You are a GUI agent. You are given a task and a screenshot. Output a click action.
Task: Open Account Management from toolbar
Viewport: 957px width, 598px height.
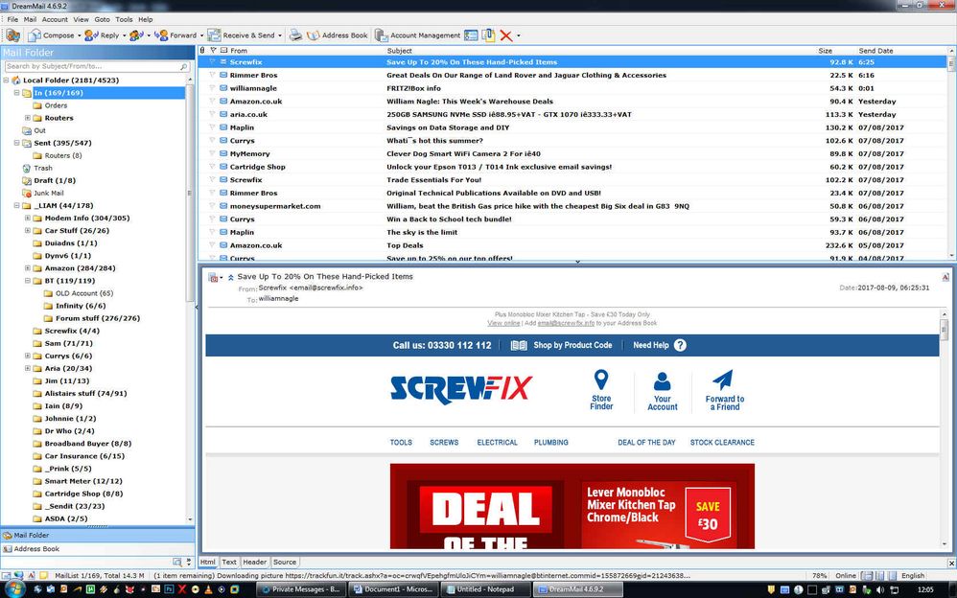pos(418,35)
